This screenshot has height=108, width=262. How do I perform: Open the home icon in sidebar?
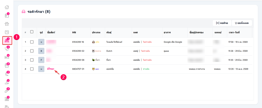[7, 7]
